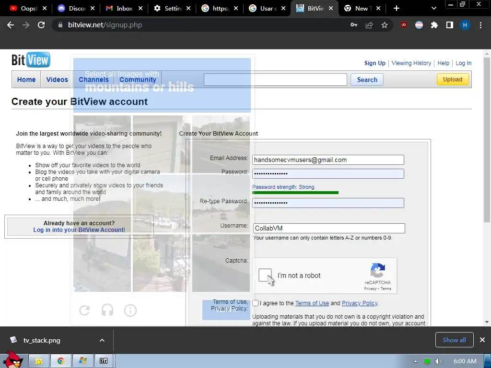Click the volume speaker tray icon
The width and height of the screenshot is (491, 368).
tap(438, 361)
